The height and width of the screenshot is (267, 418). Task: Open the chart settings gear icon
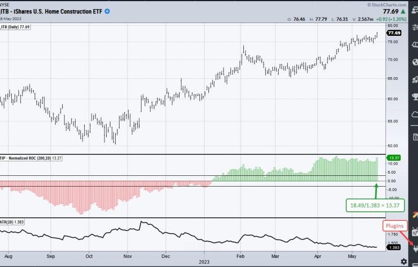404,261
